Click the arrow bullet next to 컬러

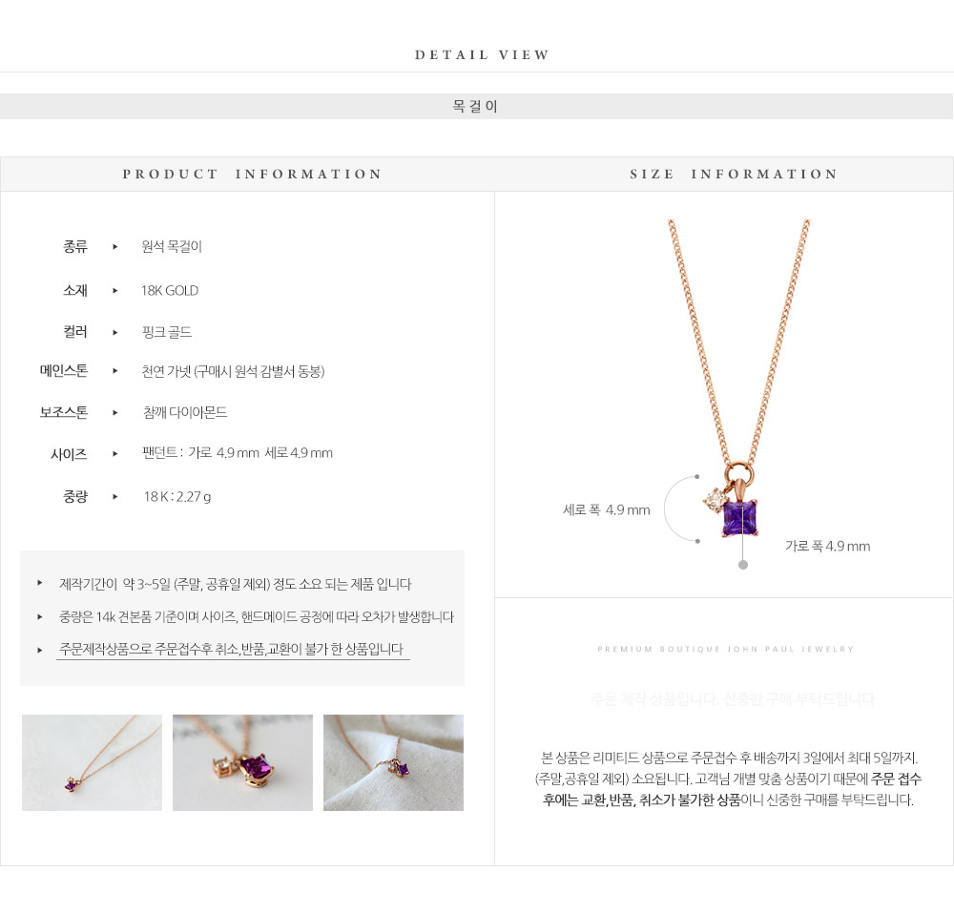[115, 332]
